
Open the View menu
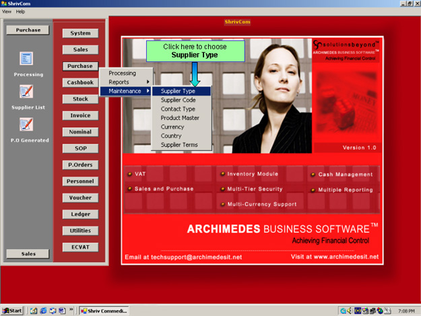(7, 11)
